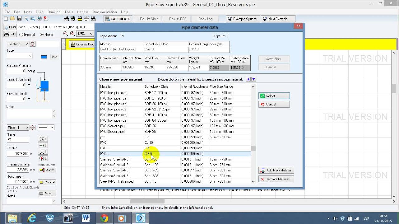Click the control valve icon with 0
399x224 pixels.
(43, 152)
